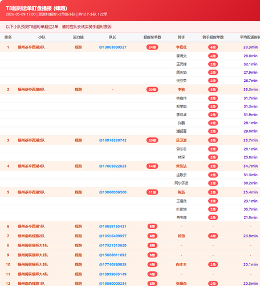This screenshot has width=260, height=286.
Task: Click the rank number 10 cell
Action: [x=8, y=264]
